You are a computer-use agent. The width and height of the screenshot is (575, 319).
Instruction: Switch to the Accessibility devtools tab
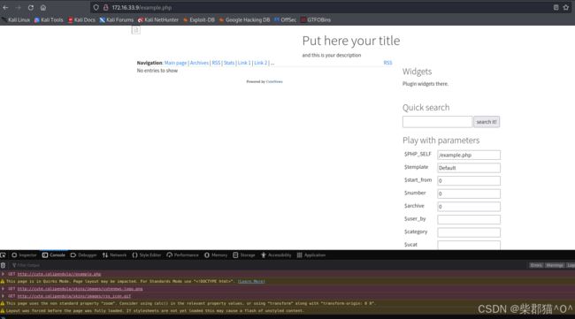(276, 254)
